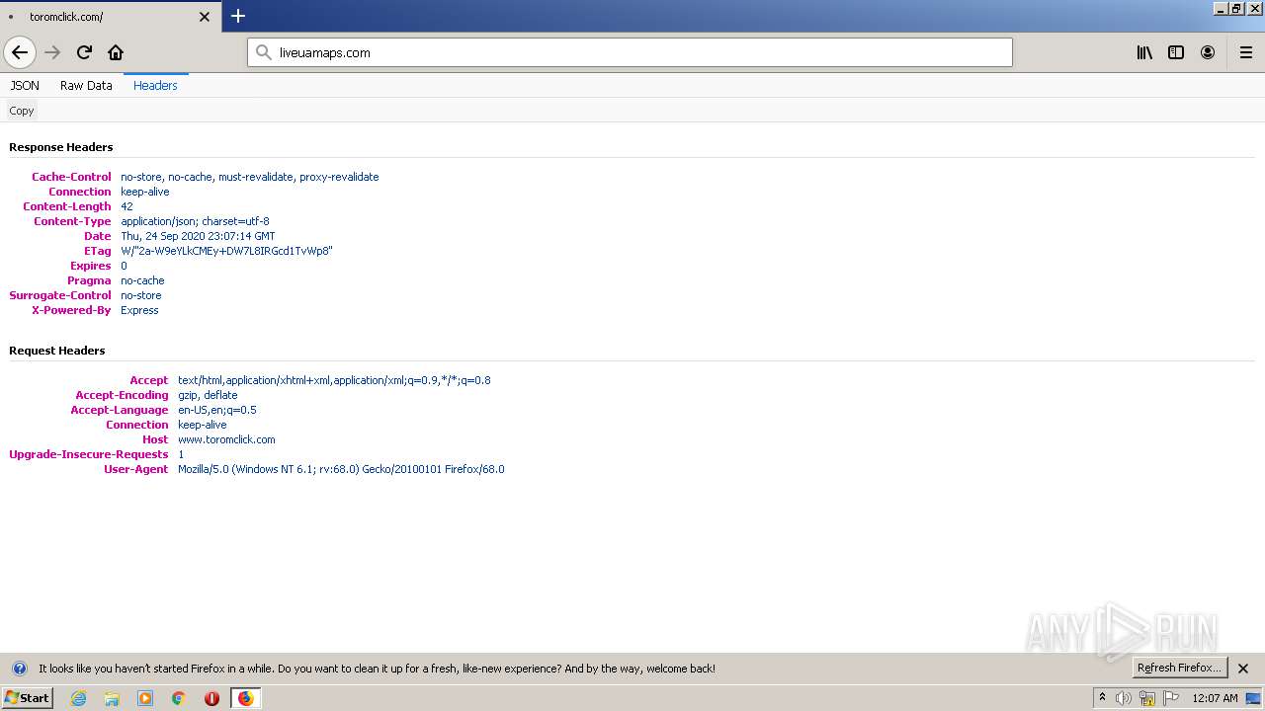This screenshot has width=1265, height=711.
Task: Close the toromclick.com tab
Action: pyautogui.click(x=205, y=17)
